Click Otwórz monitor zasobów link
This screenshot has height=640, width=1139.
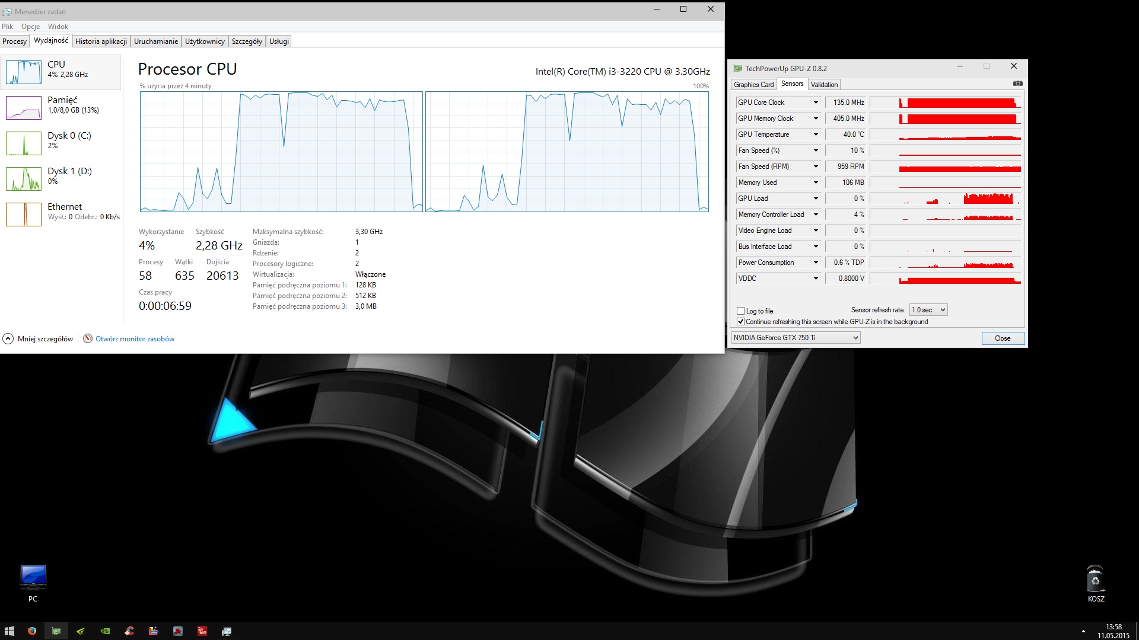[x=135, y=339]
